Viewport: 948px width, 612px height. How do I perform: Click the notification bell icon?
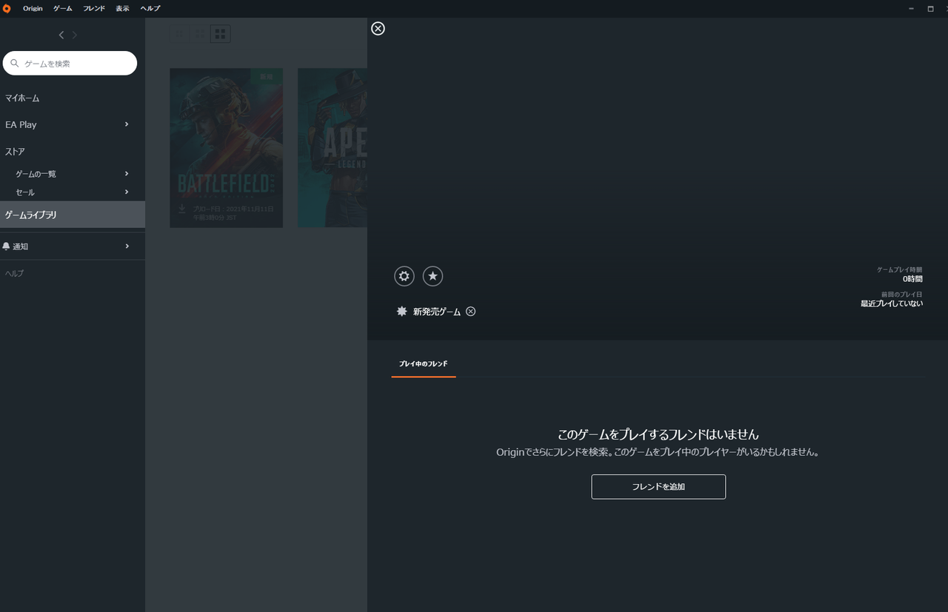7,246
